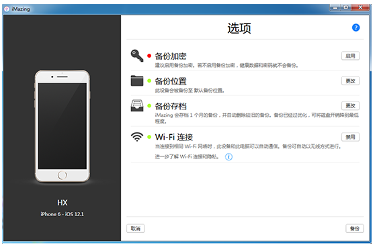Viewport: 377px width, 245px height.
Task: Click the green status dot for 备份存档
Action: tap(149, 105)
